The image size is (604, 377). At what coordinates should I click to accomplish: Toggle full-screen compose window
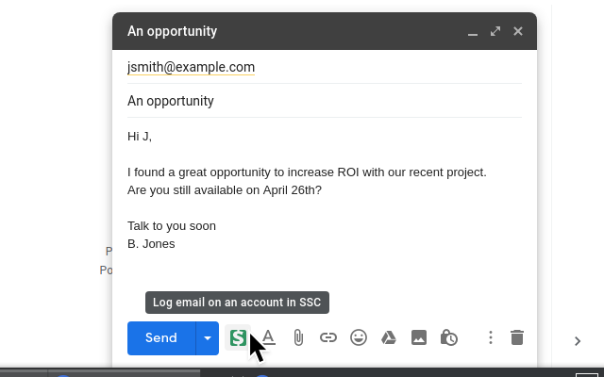click(x=495, y=31)
